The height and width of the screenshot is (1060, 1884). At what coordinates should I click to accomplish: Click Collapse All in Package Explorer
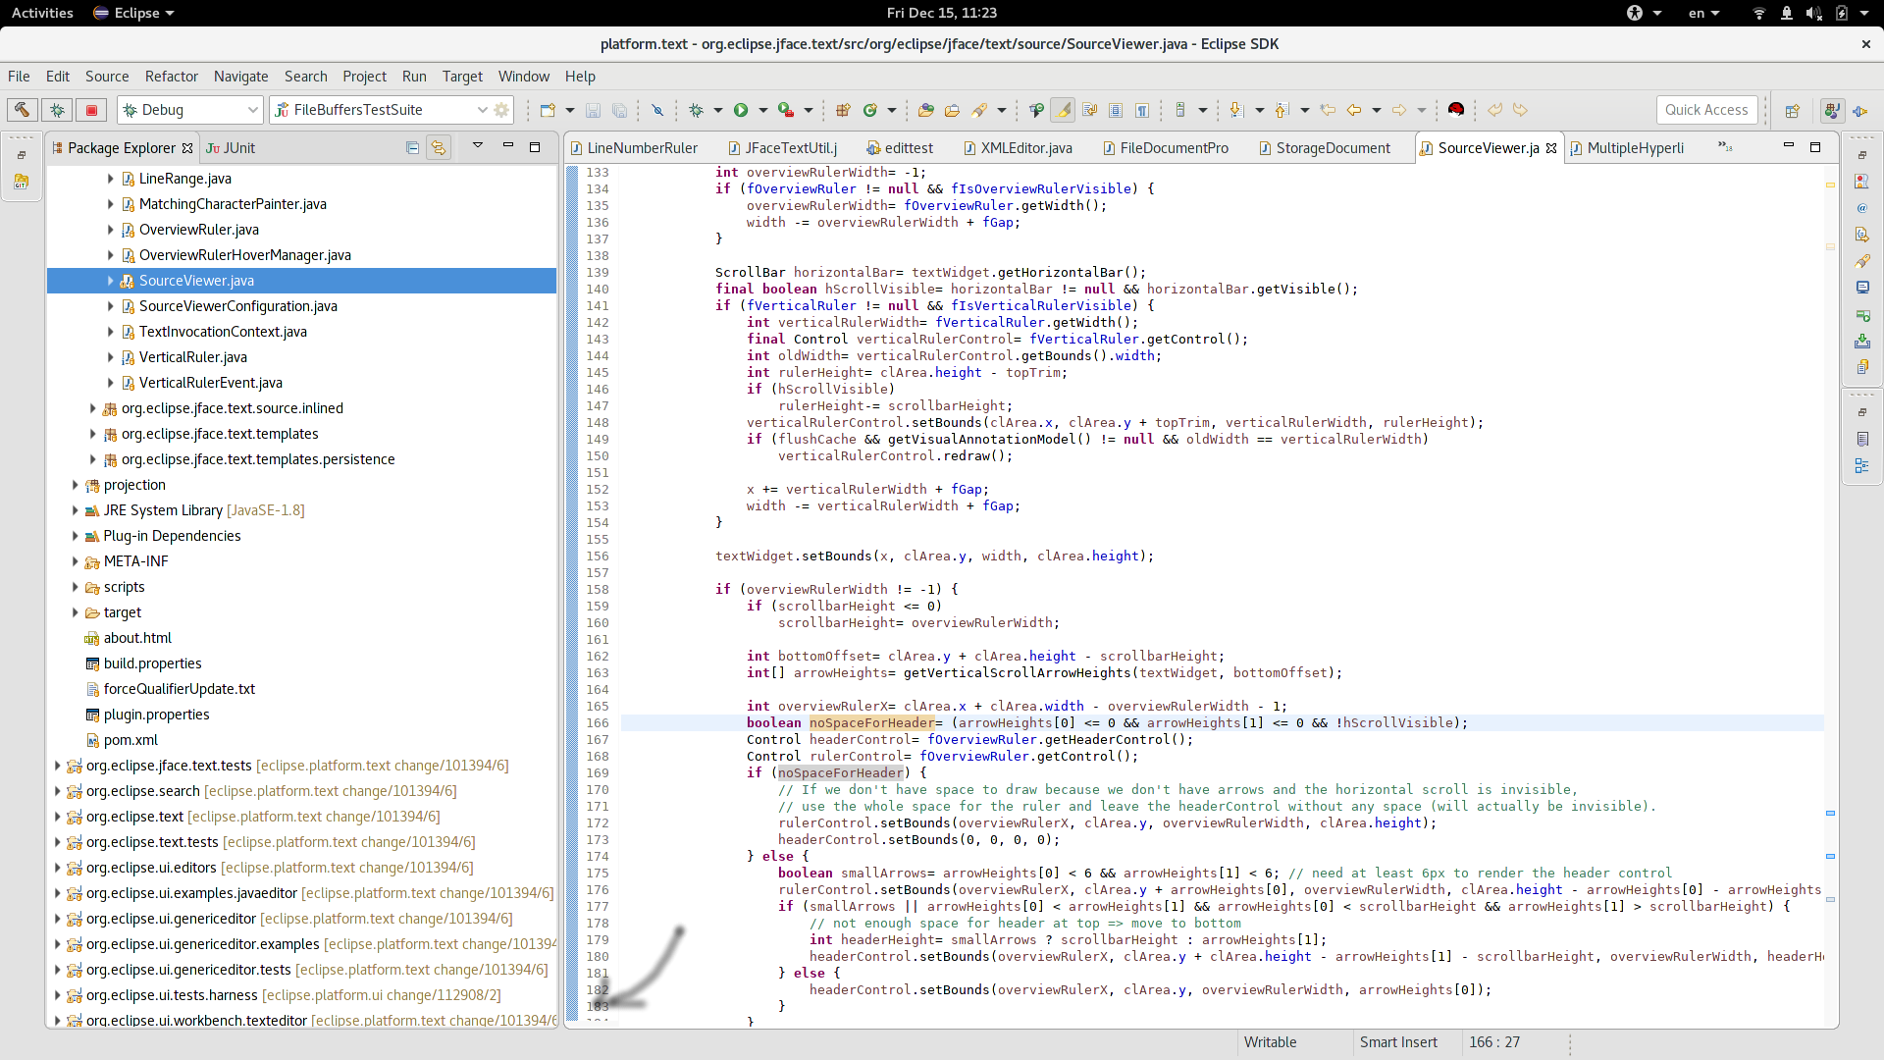(x=412, y=148)
